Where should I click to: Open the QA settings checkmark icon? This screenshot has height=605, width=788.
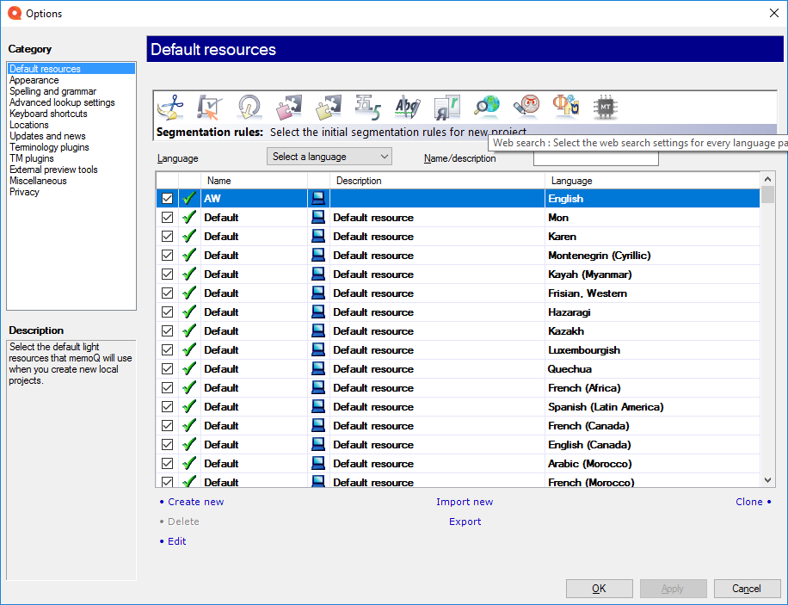[x=210, y=108]
